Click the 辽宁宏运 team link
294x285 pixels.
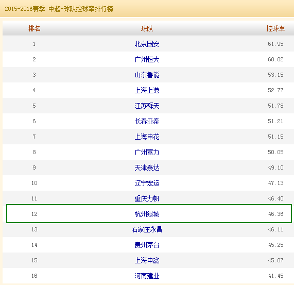click(x=147, y=183)
